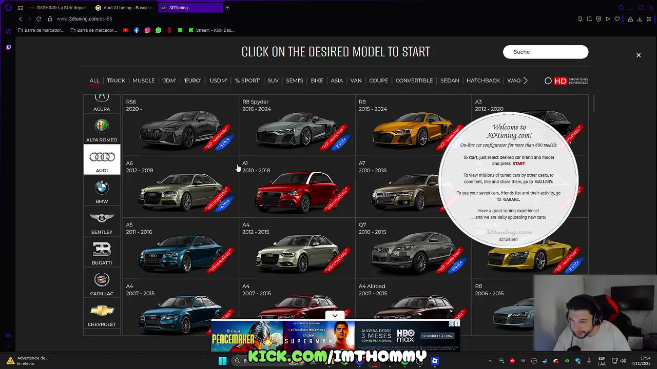Choose the Audi A5 2011-2016 model
The height and width of the screenshot is (369, 657).
coord(181,248)
